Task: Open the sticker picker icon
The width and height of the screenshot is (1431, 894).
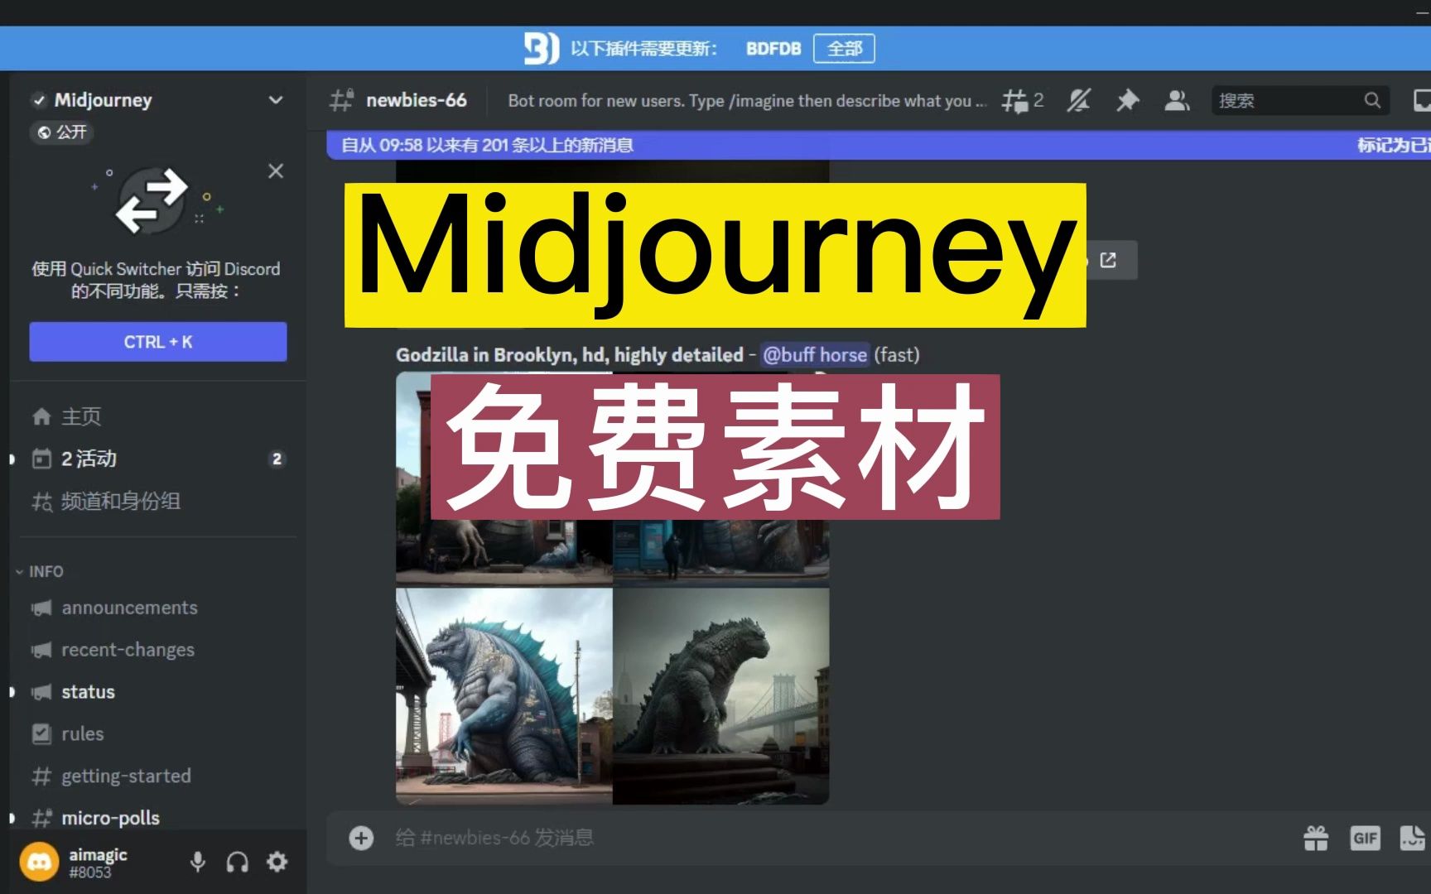Action: click(1413, 838)
